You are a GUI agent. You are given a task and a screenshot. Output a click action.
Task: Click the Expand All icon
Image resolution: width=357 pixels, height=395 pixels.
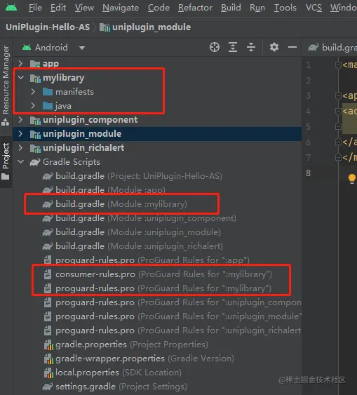[233, 47]
